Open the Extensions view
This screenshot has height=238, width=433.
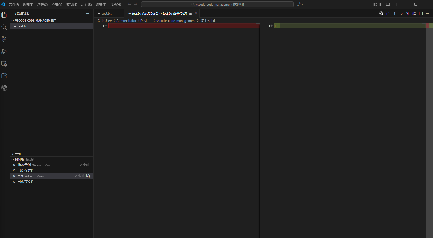[4, 76]
